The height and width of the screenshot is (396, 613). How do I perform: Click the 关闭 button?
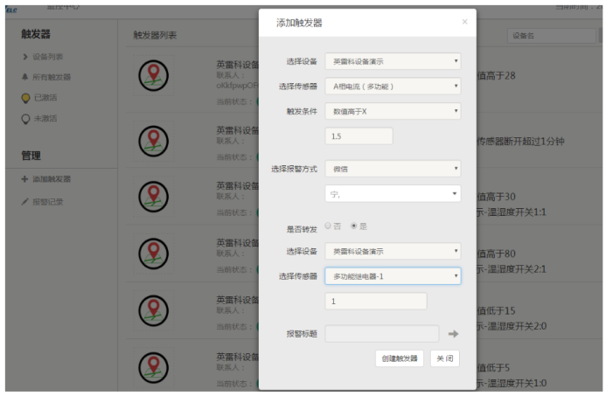pyautogui.click(x=444, y=358)
